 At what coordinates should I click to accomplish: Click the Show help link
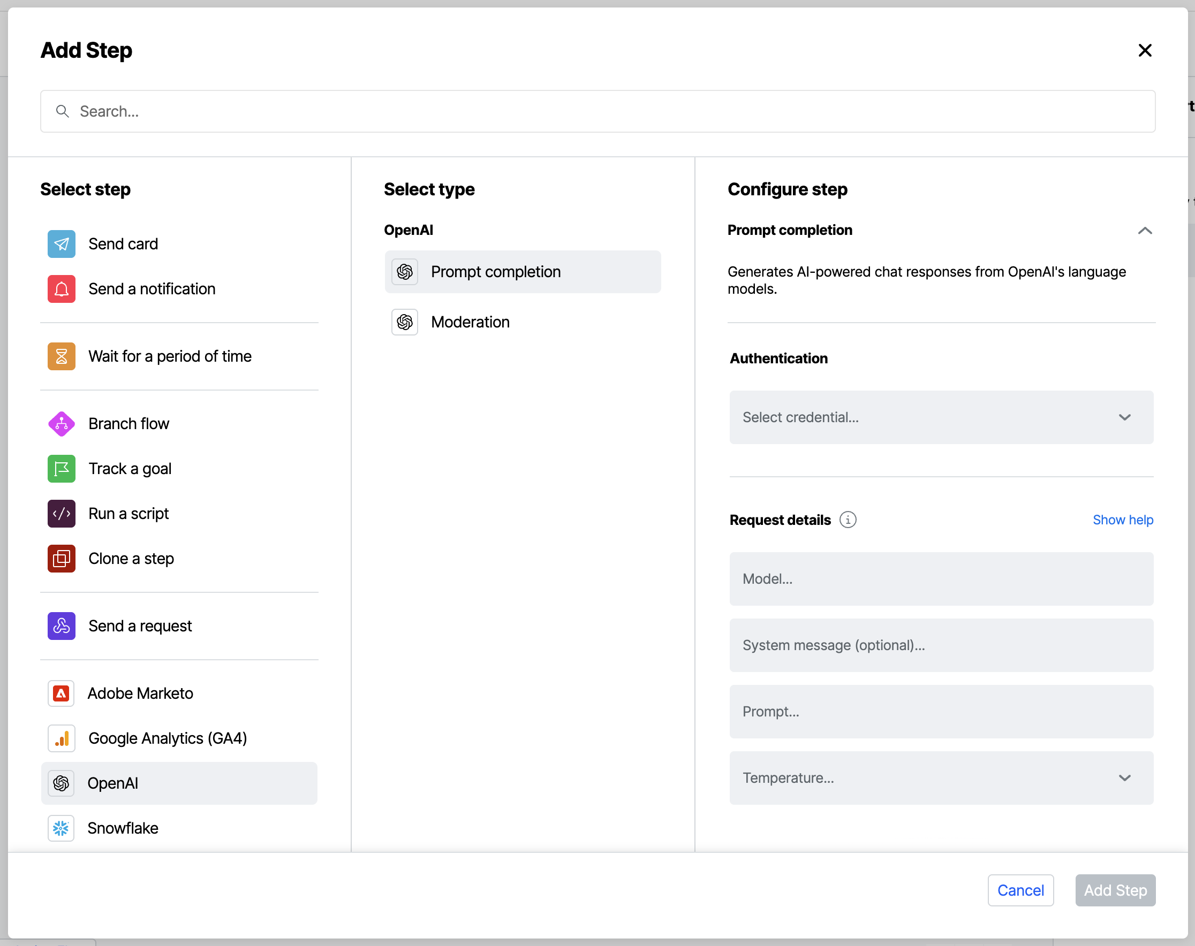point(1123,520)
